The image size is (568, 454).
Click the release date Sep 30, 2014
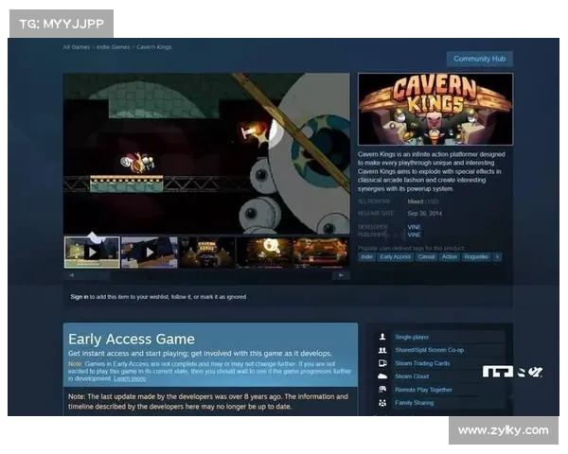[424, 213]
